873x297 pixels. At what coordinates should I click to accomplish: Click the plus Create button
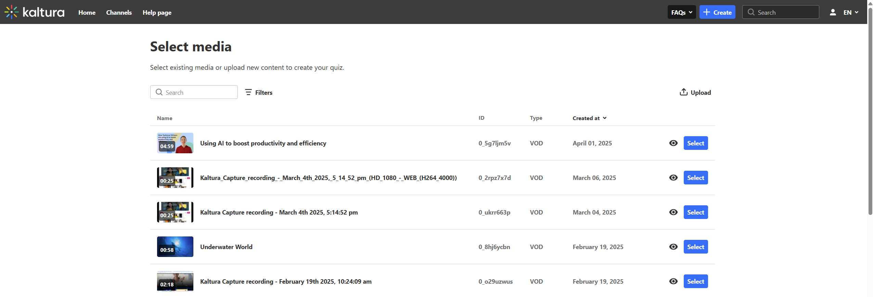coord(717,12)
